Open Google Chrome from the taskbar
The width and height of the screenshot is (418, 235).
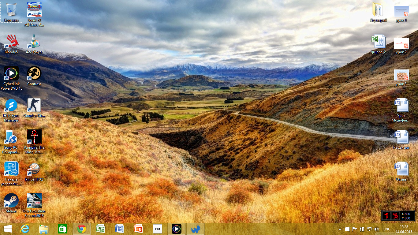(x=82, y=229)
